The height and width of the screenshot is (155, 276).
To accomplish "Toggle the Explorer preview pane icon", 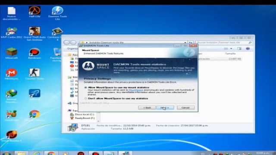I will click(x=239, y=49).
